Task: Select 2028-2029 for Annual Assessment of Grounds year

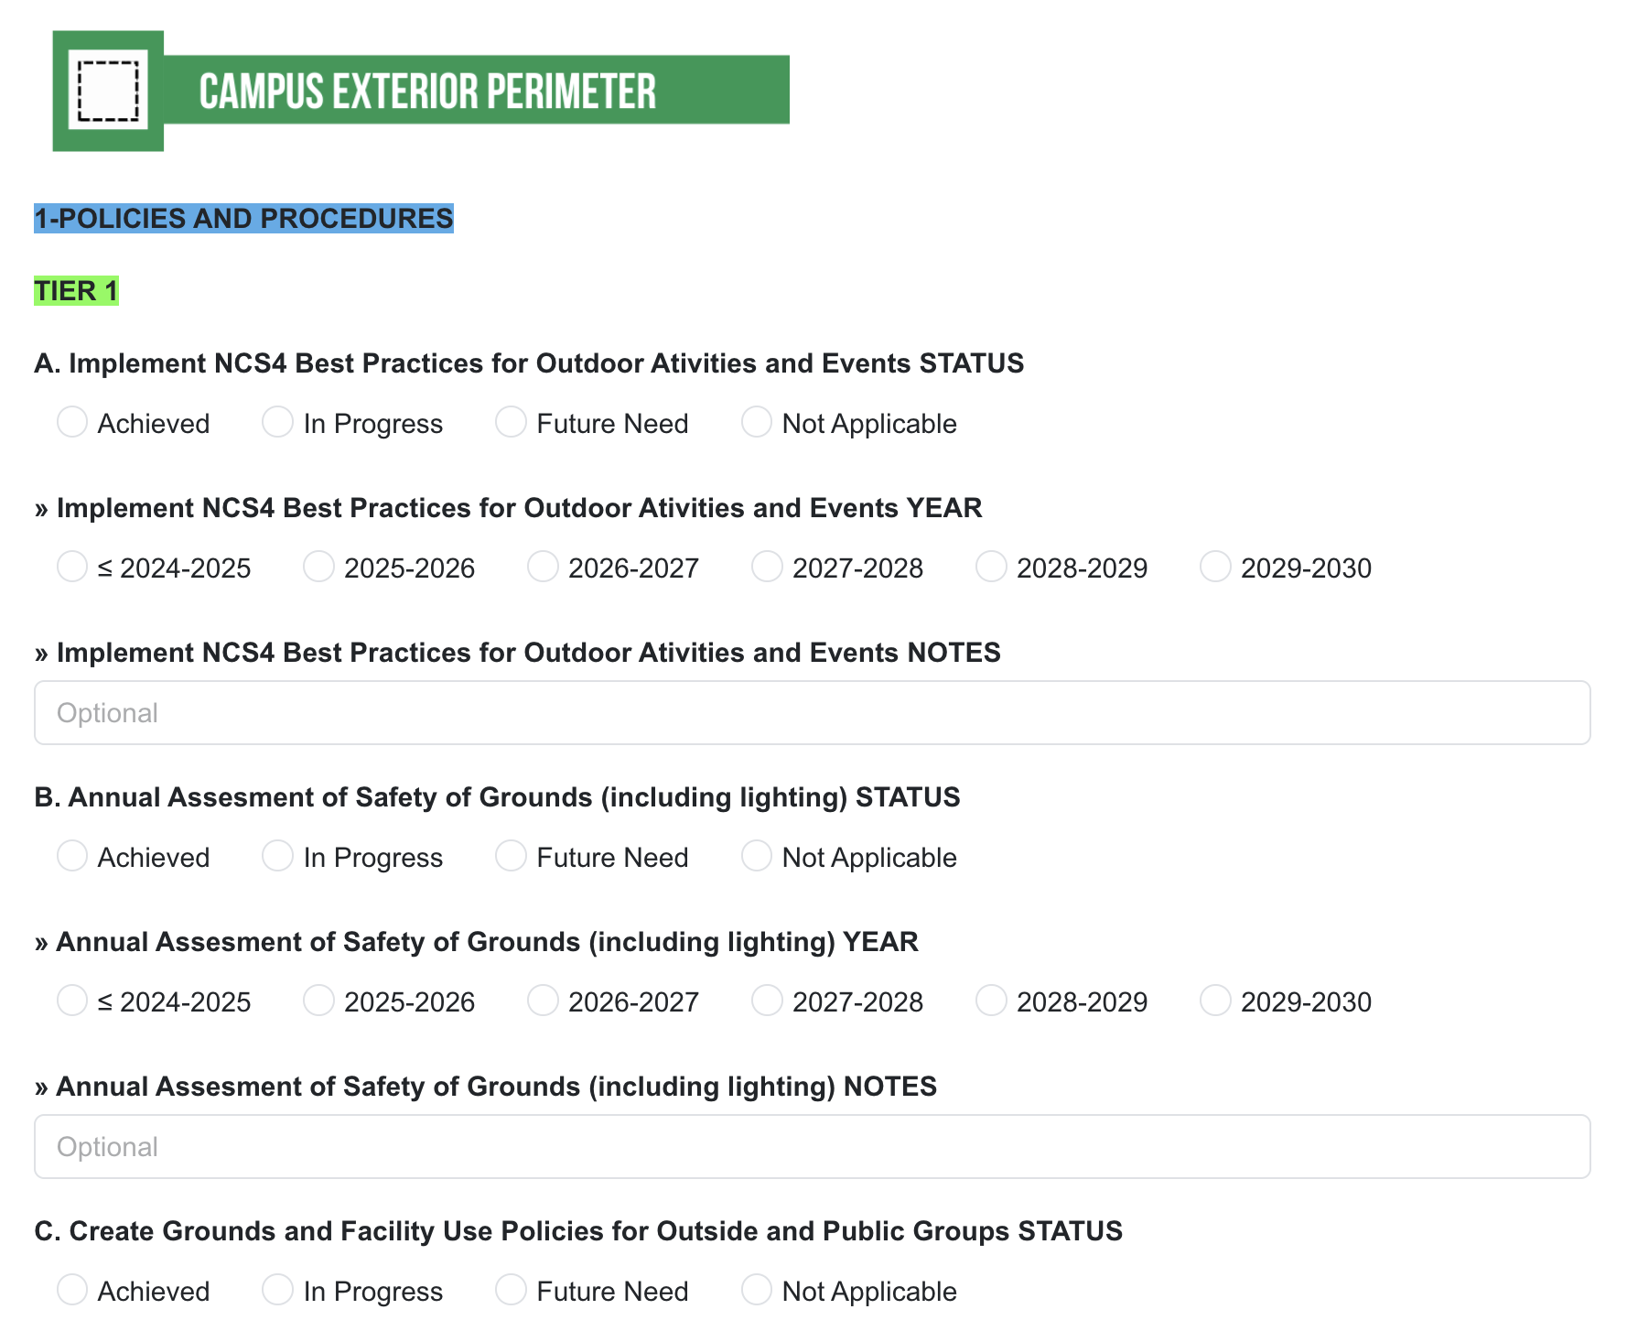Action: click(x=991, y=1001)
